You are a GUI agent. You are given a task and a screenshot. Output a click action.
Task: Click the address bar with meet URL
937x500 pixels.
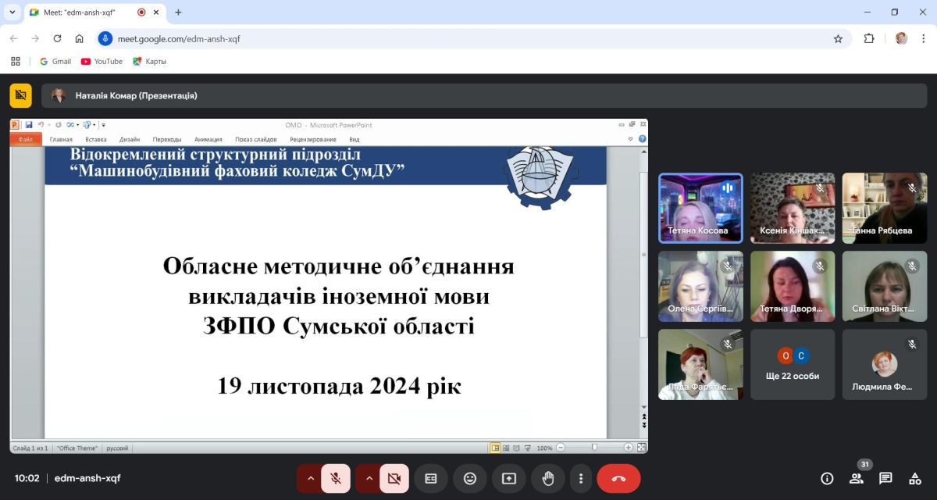pos(468,38)
